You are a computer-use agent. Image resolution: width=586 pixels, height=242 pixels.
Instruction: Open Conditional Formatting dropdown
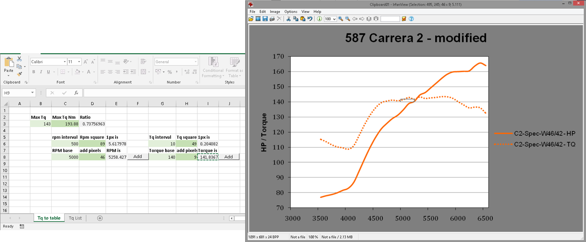pyautogui.click(x=212, y=67)
